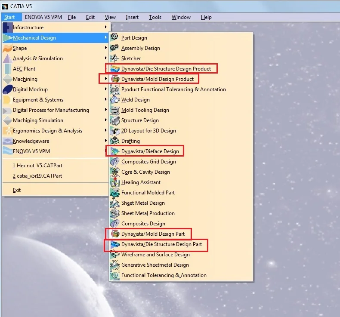Click the CATIA V5 title bar app icon

5,6
